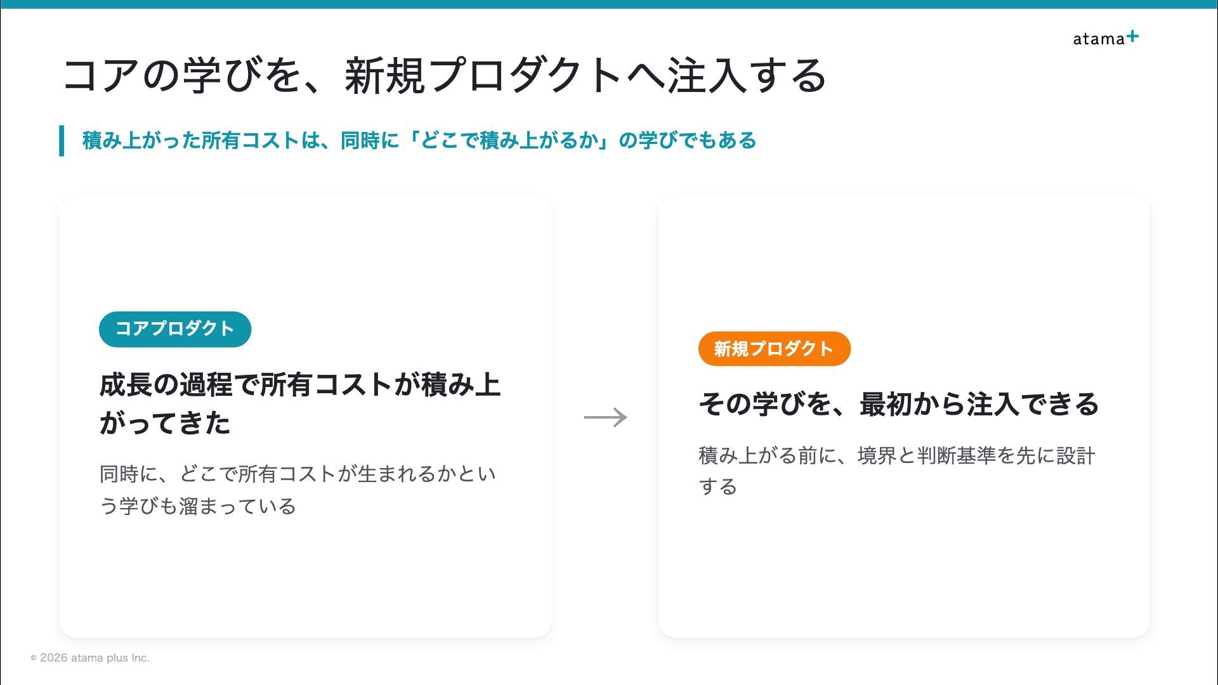
Task: Click the copyright text 2026 atama plus Inc.
Action: click(95, 658)
